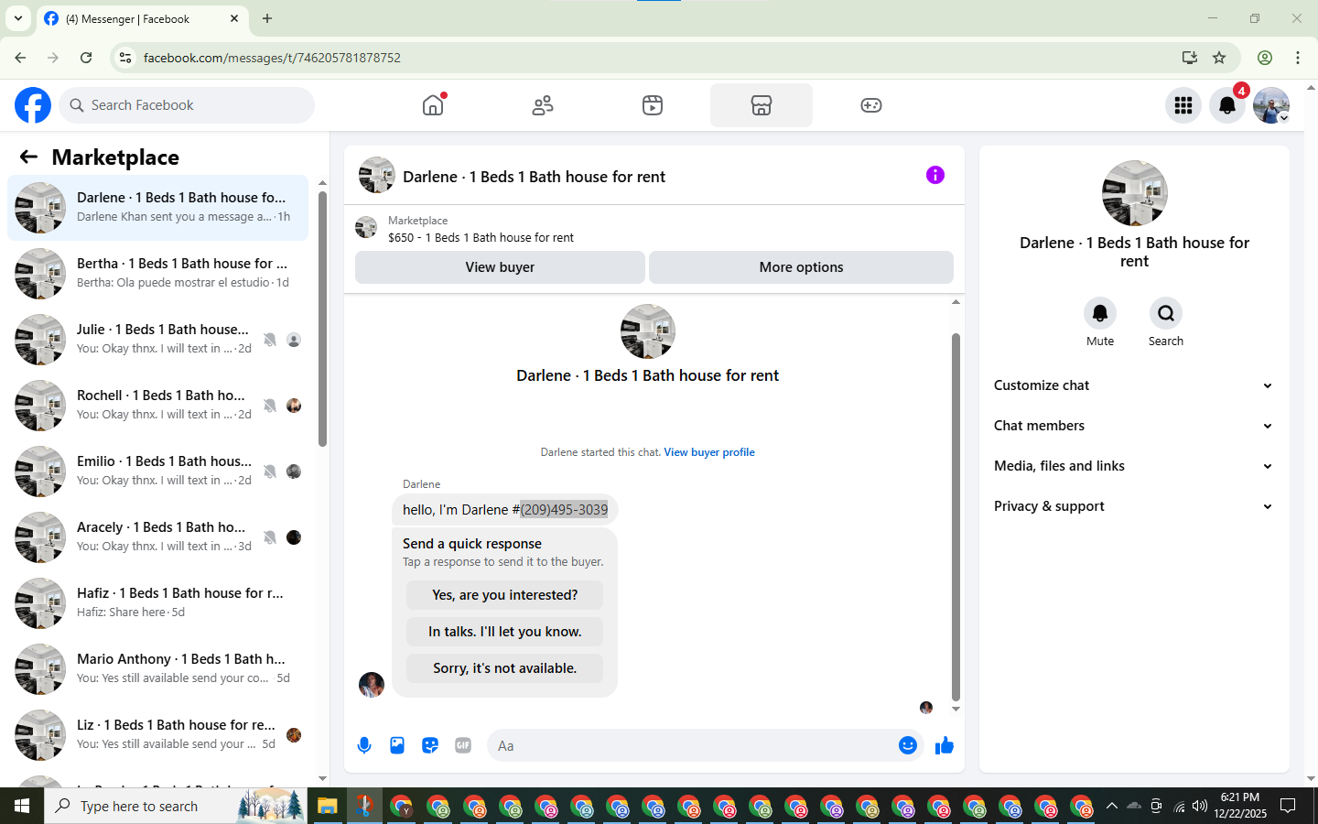Reload the browser page
Image resolution: width=1318 pixels, height=824 pixels.
pyautogui.click(x=86, y=58)
